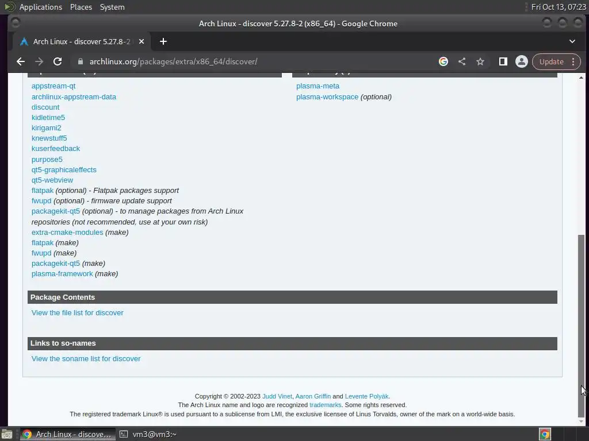Click the page vertical scrollbar thumb

[x=581, y=326]
